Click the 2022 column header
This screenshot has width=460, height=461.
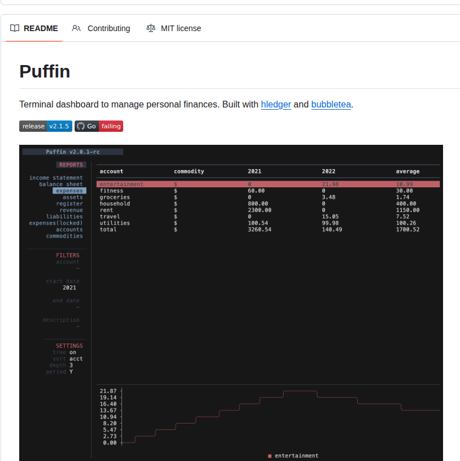coord(328,171)
